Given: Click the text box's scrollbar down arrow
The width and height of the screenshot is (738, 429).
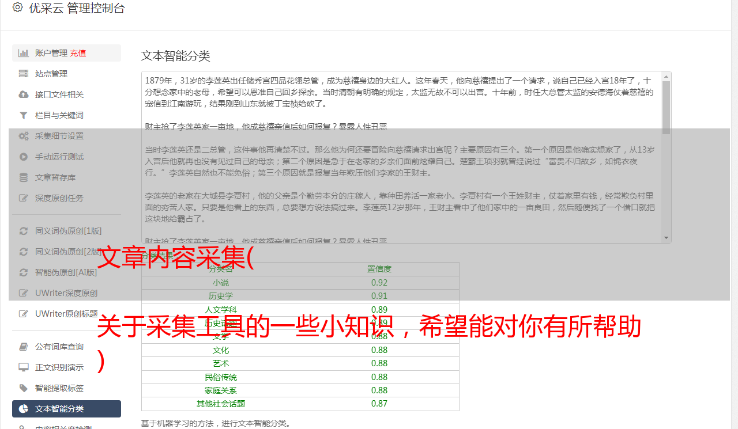Looking at the screenshot, I should (x=667, y=238).
